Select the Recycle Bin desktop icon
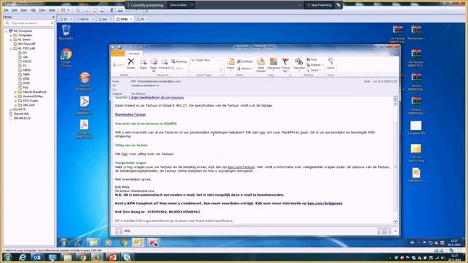Image resolution: width=468 pixels, height=263 pixels. point(66,32)
